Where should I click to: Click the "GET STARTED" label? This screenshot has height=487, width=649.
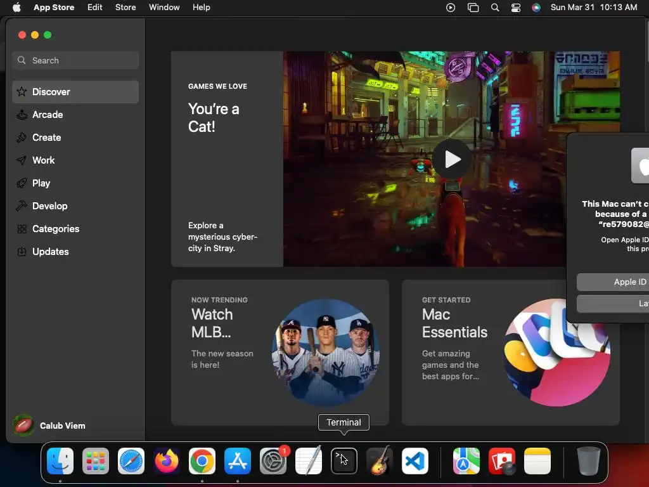(446, 300)
